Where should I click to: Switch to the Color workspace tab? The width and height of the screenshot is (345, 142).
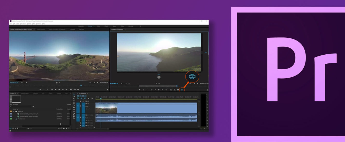coord(98,26)
